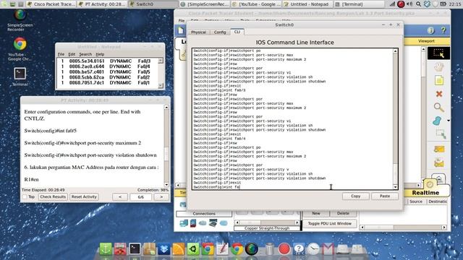Click the Delete scenario button

[343, 213]
